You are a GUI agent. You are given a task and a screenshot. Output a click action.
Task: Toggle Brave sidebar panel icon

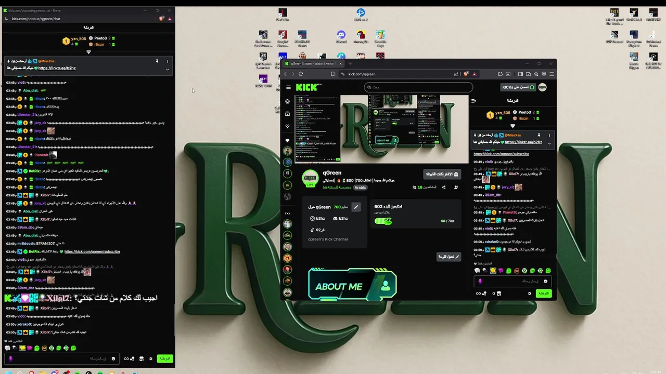520,74
